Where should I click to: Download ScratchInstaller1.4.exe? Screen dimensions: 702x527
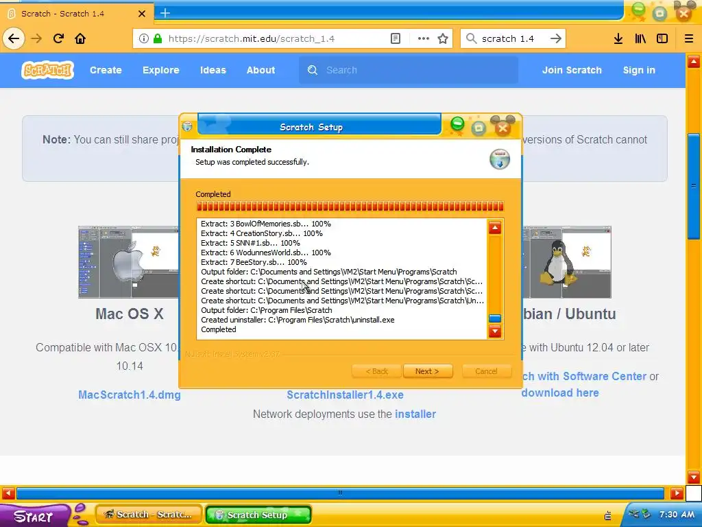point(346,395)
